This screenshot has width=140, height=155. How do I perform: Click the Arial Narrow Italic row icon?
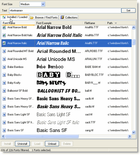tap(4, 43)
